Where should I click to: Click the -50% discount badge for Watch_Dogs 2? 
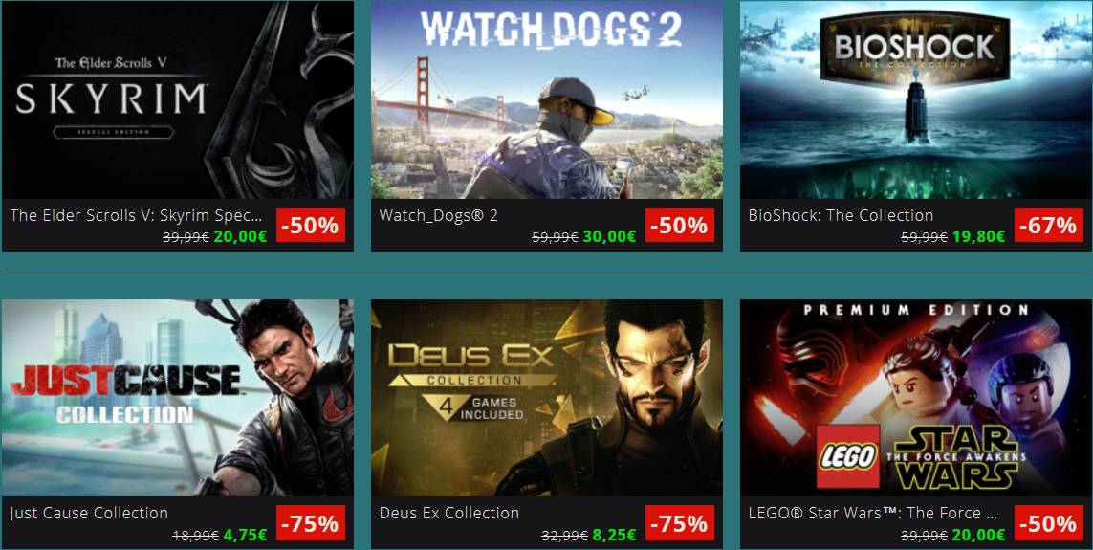pyautogui.click(x=680, y=225)
